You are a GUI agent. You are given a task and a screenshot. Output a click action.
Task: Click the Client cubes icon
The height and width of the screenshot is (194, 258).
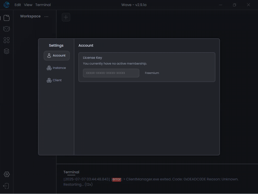[x=49, y=80]
